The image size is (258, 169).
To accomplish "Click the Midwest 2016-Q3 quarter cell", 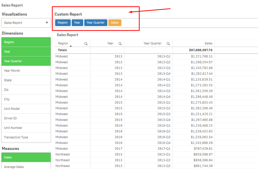I will pos(164,137).
